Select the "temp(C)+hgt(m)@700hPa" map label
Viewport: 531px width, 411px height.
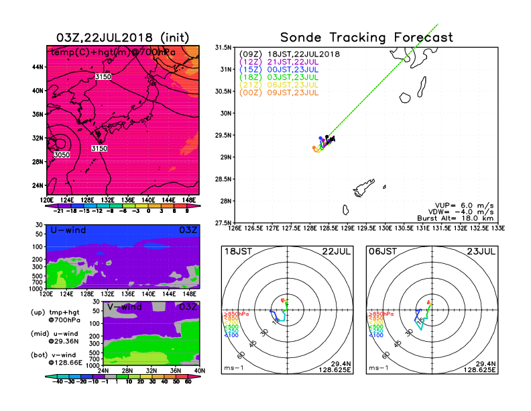coord(113,52)
